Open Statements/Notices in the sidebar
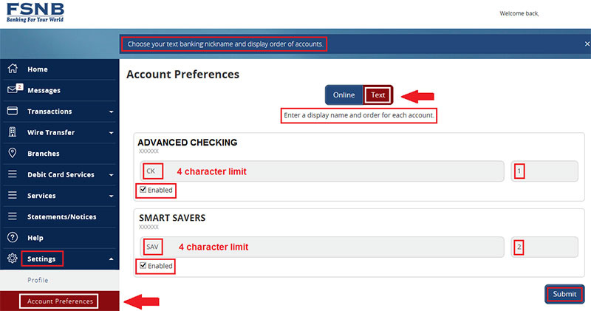This screenshot has width=591, height=311. (x=62, y=216)
